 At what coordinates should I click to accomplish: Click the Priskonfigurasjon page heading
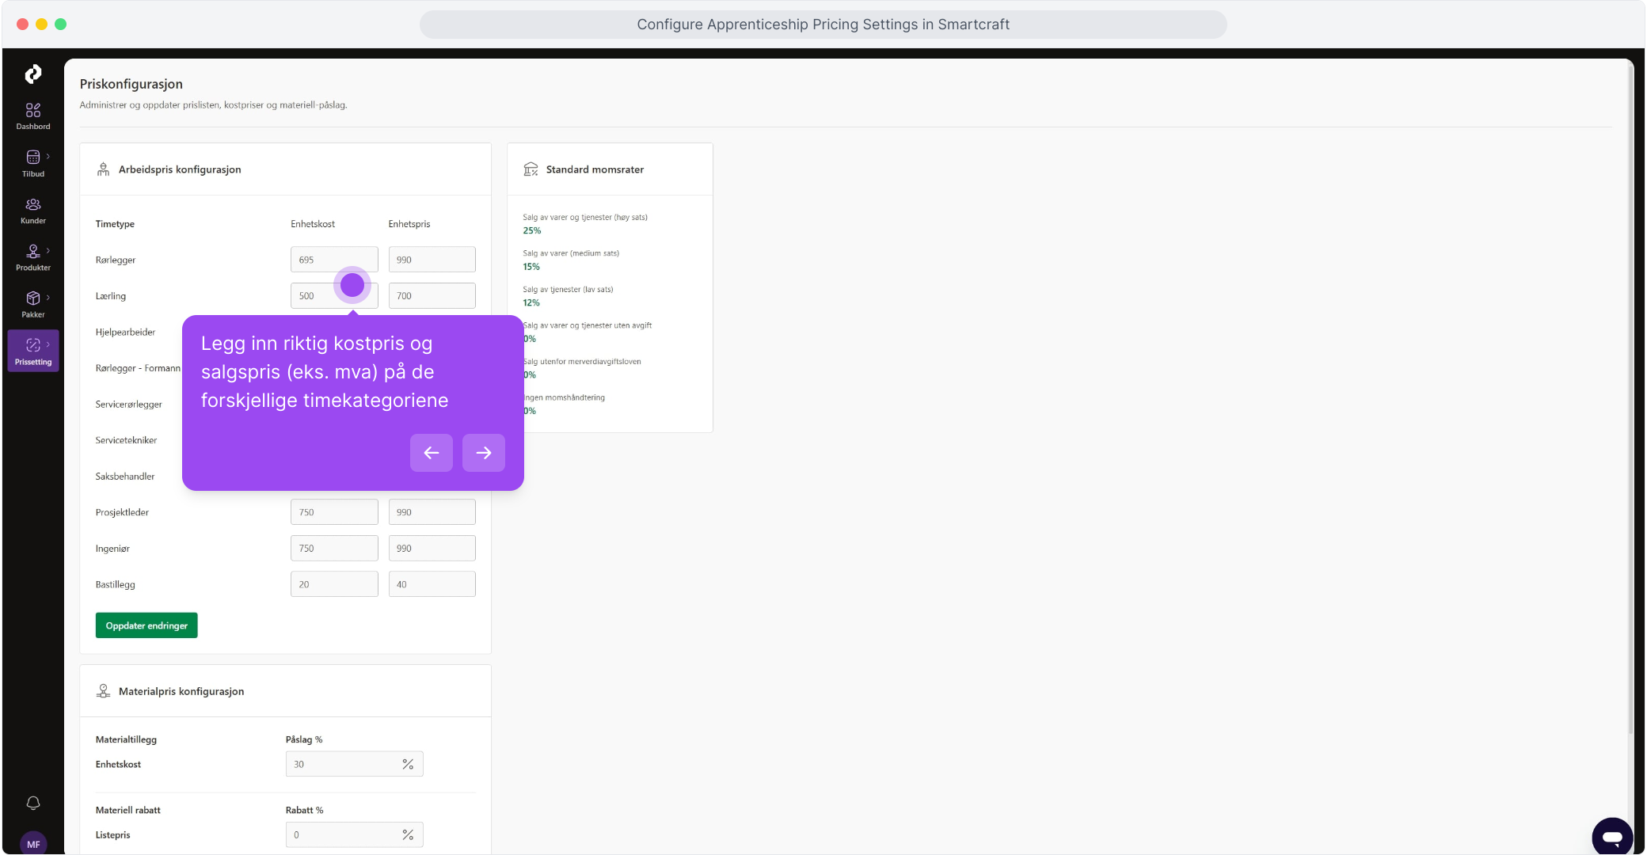coord(131,84)
